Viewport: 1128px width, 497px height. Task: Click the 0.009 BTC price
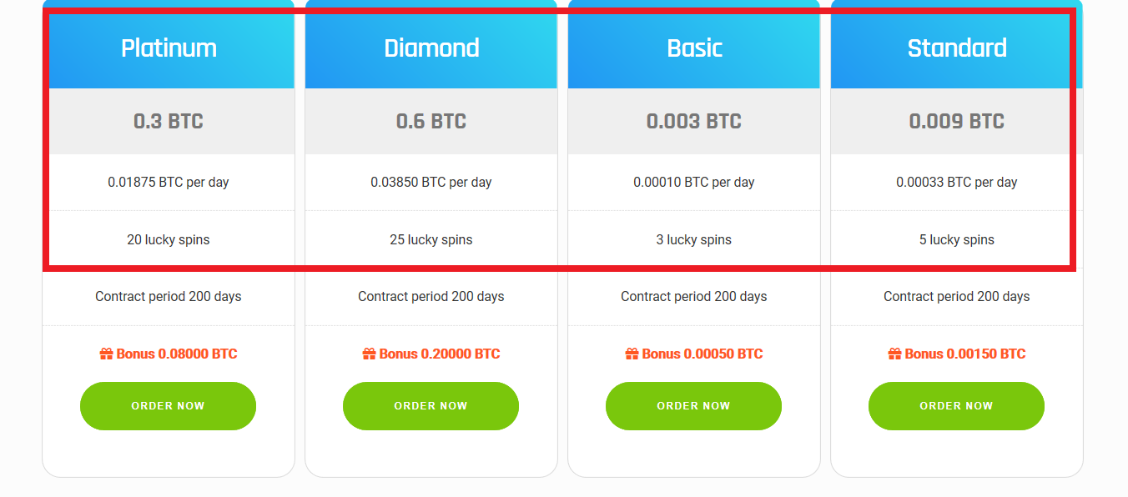coord(957,122)
